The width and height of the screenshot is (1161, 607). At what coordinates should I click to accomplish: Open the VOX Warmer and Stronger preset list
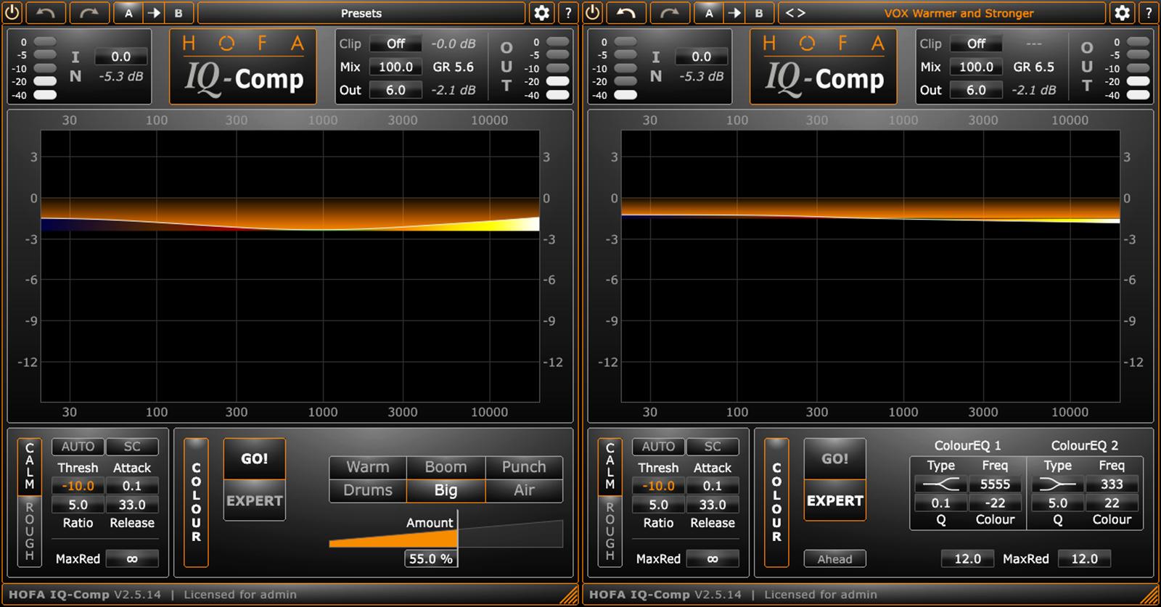[958, 13]
